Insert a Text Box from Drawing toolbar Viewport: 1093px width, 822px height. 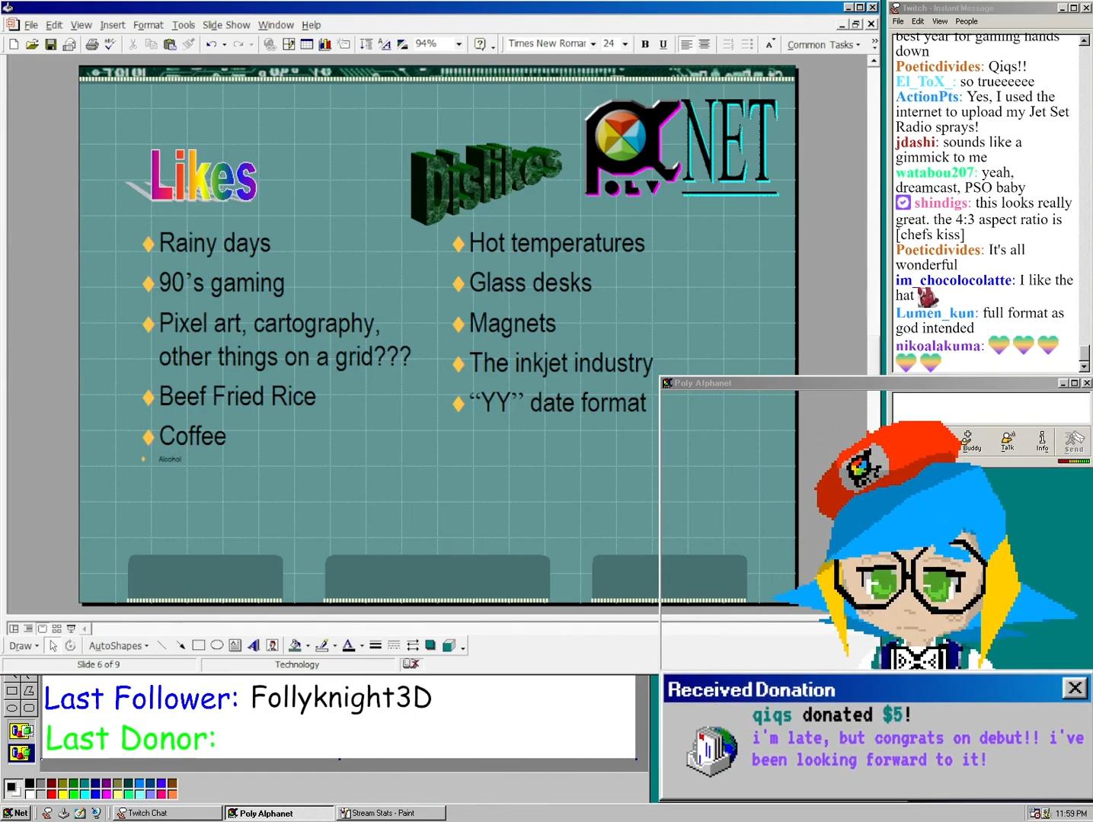coord(235,645)
